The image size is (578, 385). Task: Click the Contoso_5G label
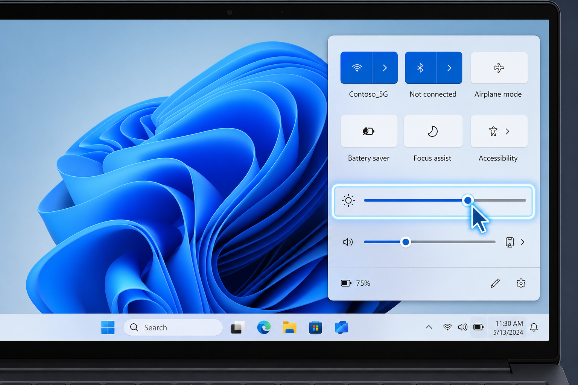(368, 94)
